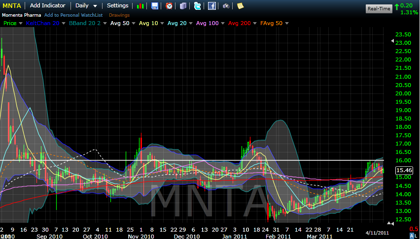
Task: Click the Nov 2010 axis label
Action: click(x=140, y=237)
